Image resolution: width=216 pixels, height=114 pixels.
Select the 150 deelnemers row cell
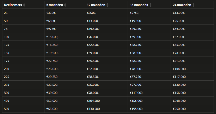pos(23,53)
